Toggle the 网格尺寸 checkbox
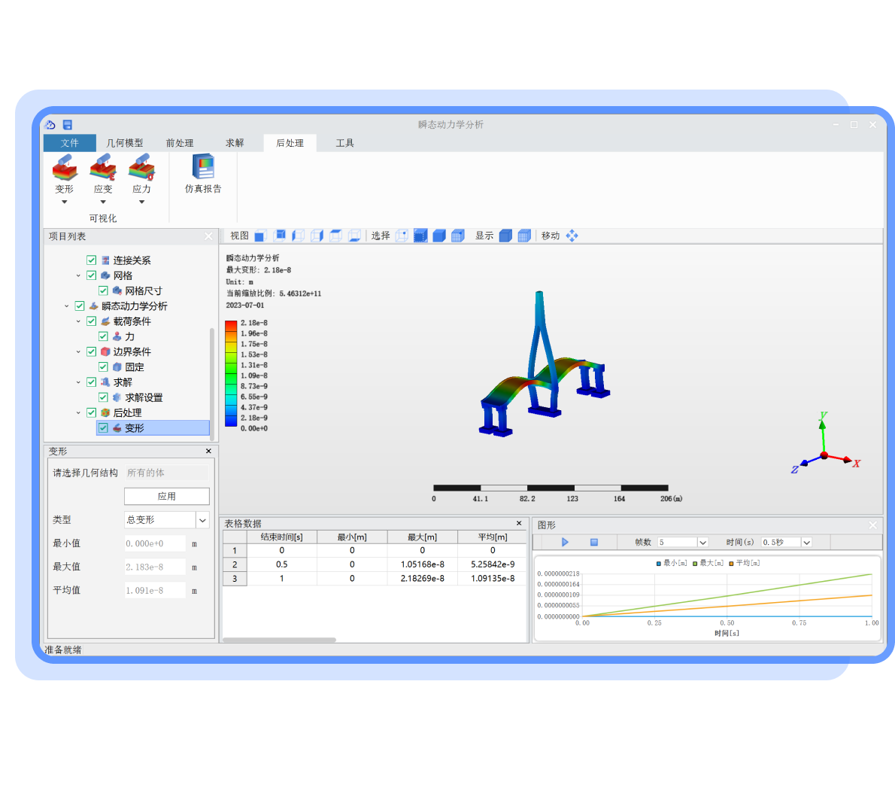The height and width of the screenshot is (800, 895). [103, 290]
